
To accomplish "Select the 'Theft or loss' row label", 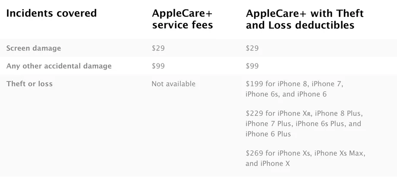I will [29, 84].
